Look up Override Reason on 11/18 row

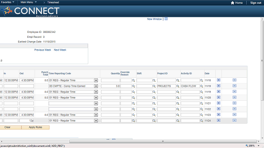pos(133,81)
